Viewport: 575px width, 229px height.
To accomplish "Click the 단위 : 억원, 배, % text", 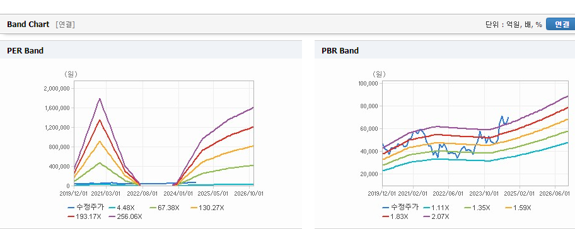I will click(513, 25).
